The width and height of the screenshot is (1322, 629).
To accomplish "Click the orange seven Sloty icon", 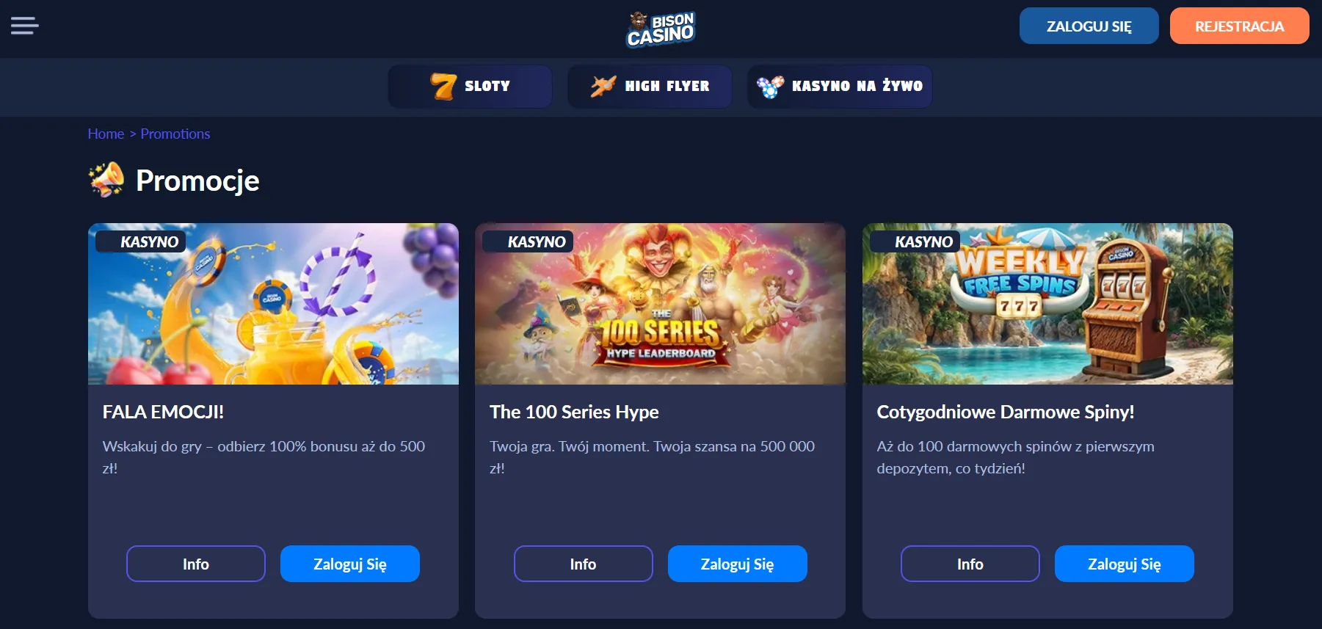I will (x=443, y=86).
